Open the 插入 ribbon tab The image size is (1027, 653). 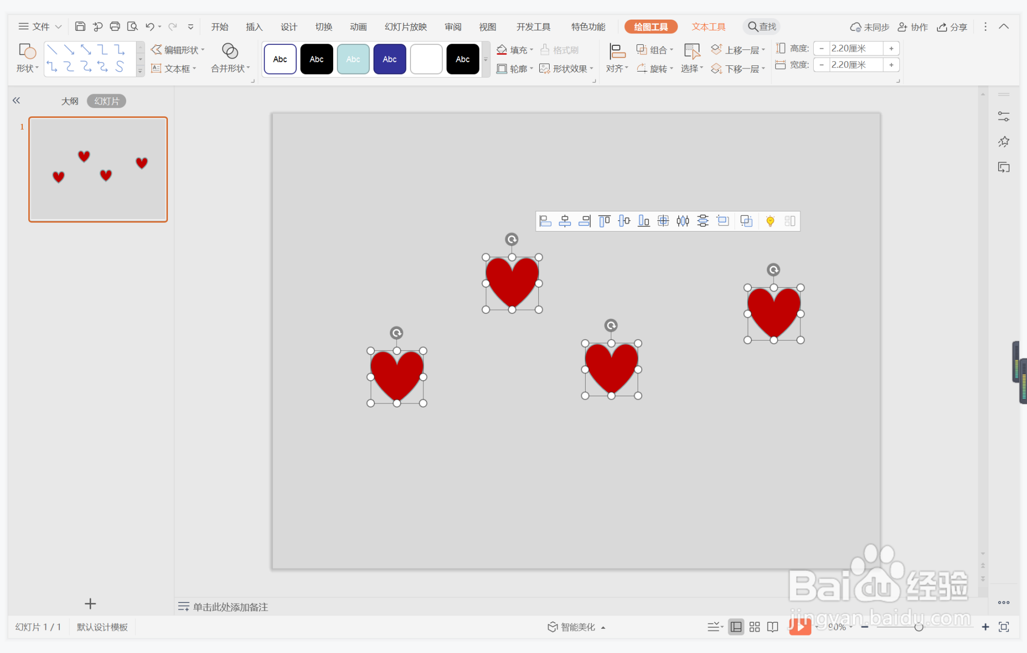pos(254,27)
